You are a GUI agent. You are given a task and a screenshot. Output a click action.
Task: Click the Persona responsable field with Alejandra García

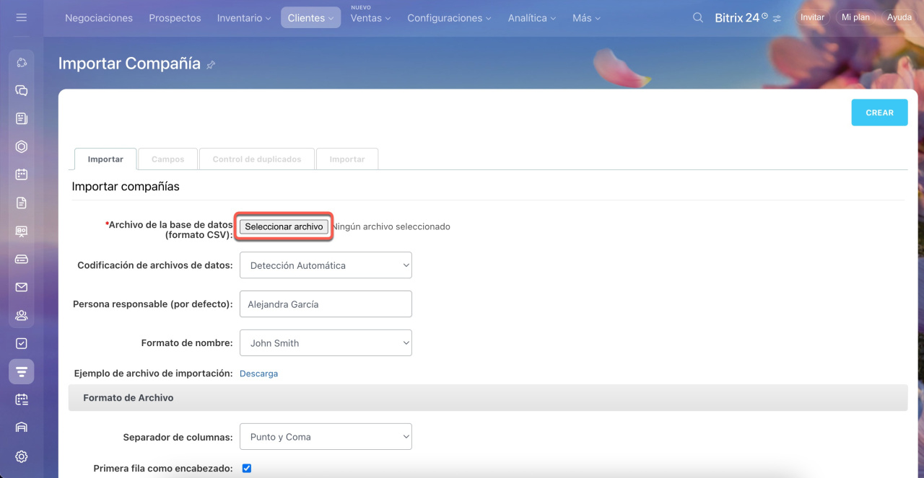click(x=326, y=304)
